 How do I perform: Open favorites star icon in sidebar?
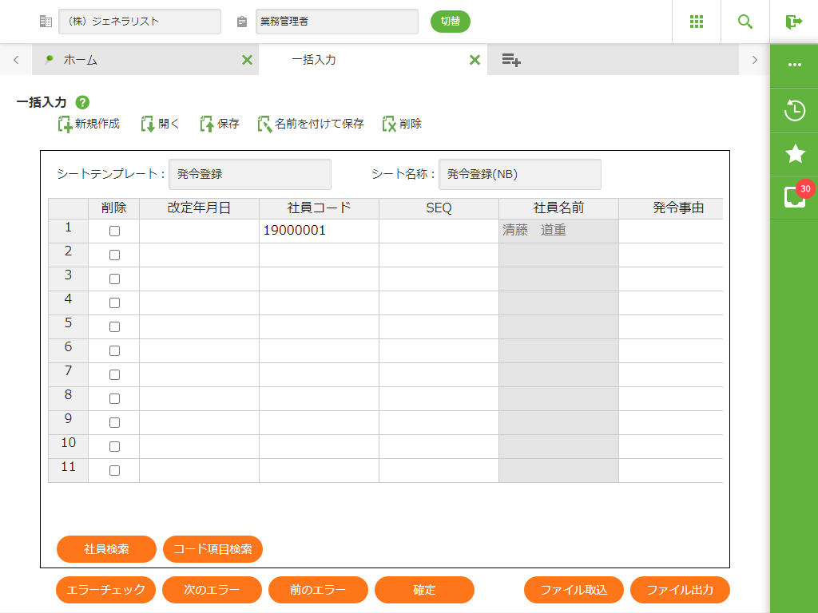(x=794, y=154)
